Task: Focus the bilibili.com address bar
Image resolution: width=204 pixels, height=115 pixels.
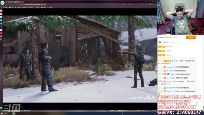Action: [70, 5]
